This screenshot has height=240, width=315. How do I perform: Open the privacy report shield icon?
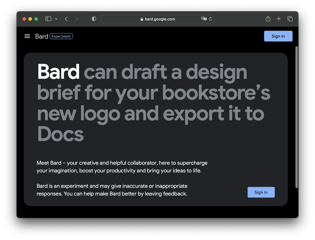[94, 19]
